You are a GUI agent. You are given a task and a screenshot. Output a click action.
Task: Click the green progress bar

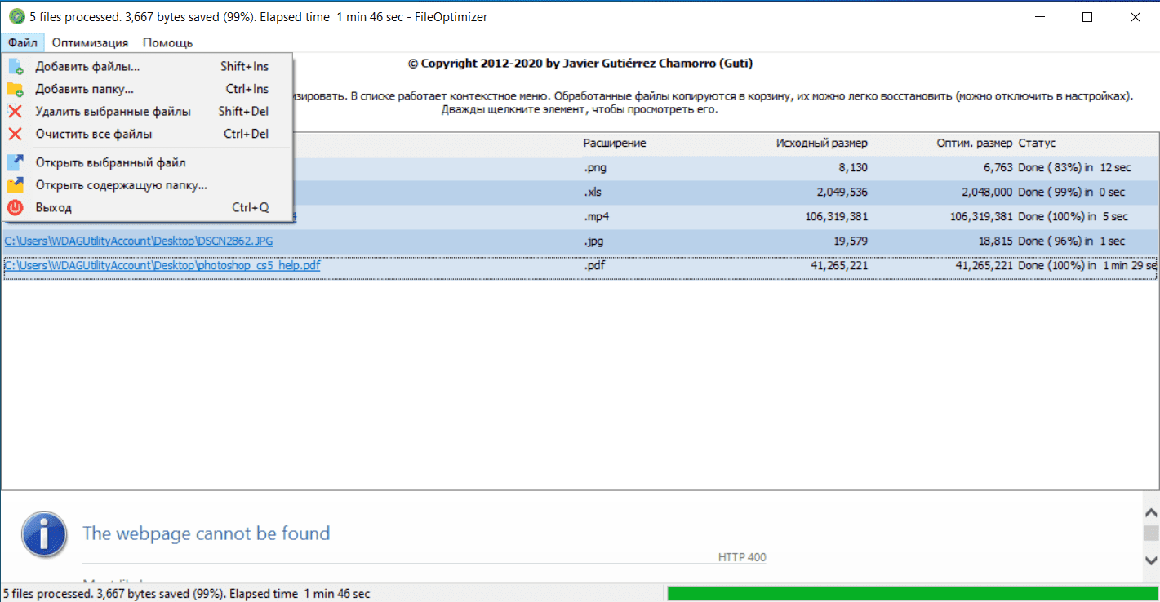point(911,593)
